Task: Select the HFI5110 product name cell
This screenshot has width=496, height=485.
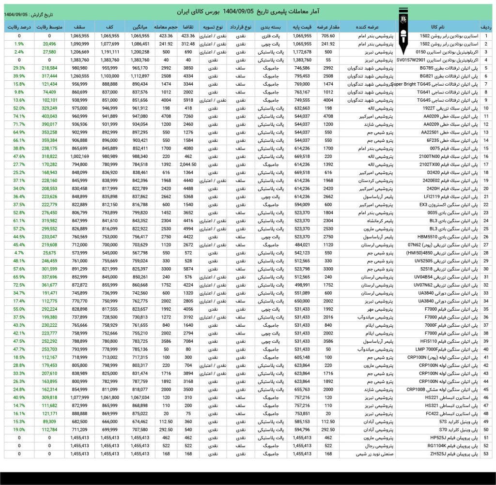Action: pos(438,341)
